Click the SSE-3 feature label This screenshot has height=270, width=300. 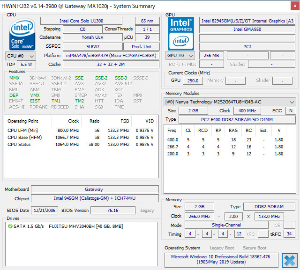[121, 78]
